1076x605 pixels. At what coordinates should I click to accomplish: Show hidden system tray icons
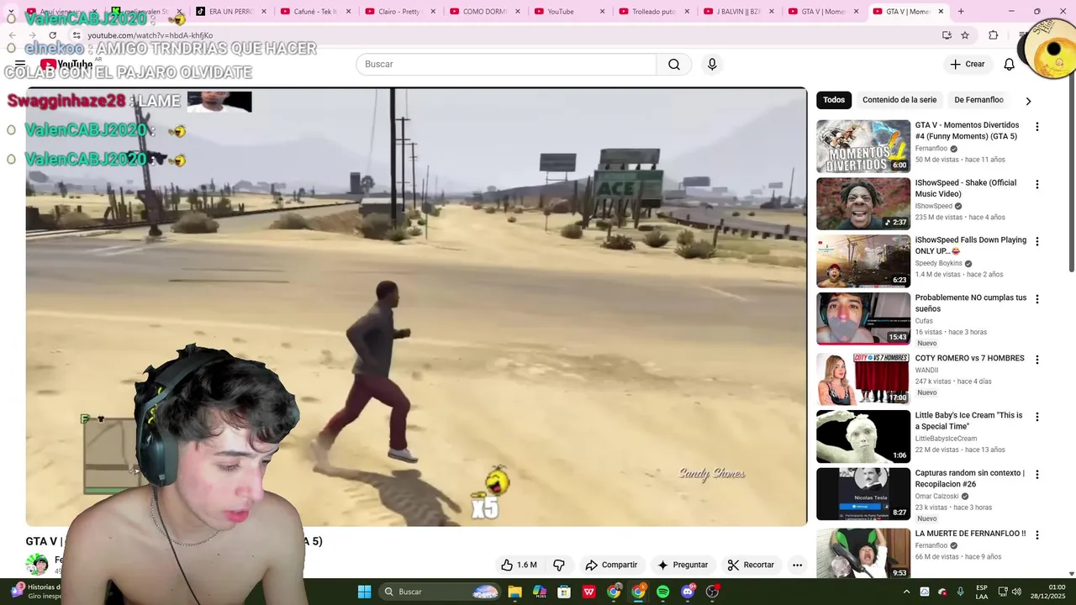click(x=906, y=592)
